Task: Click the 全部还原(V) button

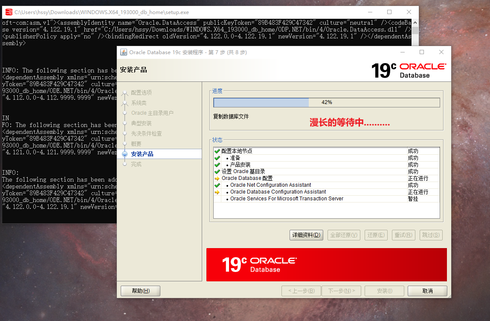Action: [344, 235]
